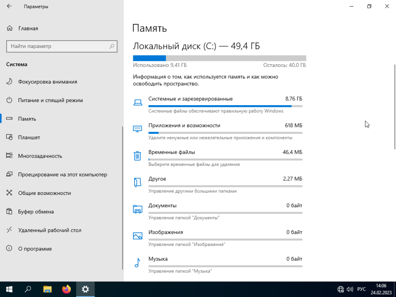Go back with the arrow in Параметры
Image resolution: width=396 pixels, height=297 pixels.
coord(9,6)
